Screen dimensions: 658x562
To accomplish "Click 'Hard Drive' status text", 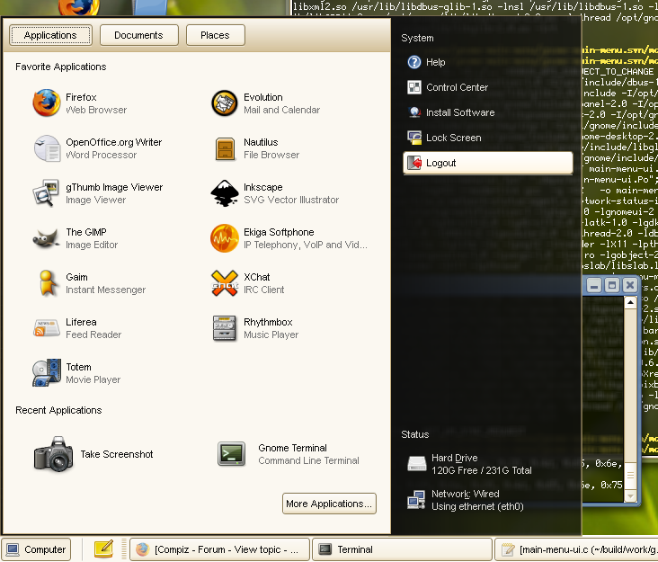I will 455,458.
